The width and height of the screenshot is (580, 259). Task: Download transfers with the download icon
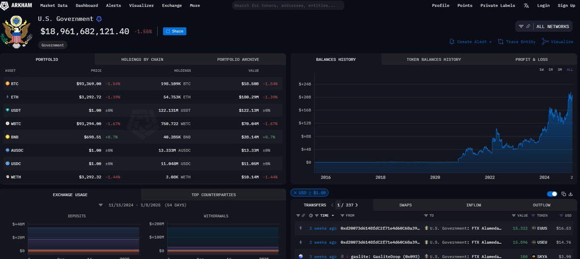(x=571, y=194)
